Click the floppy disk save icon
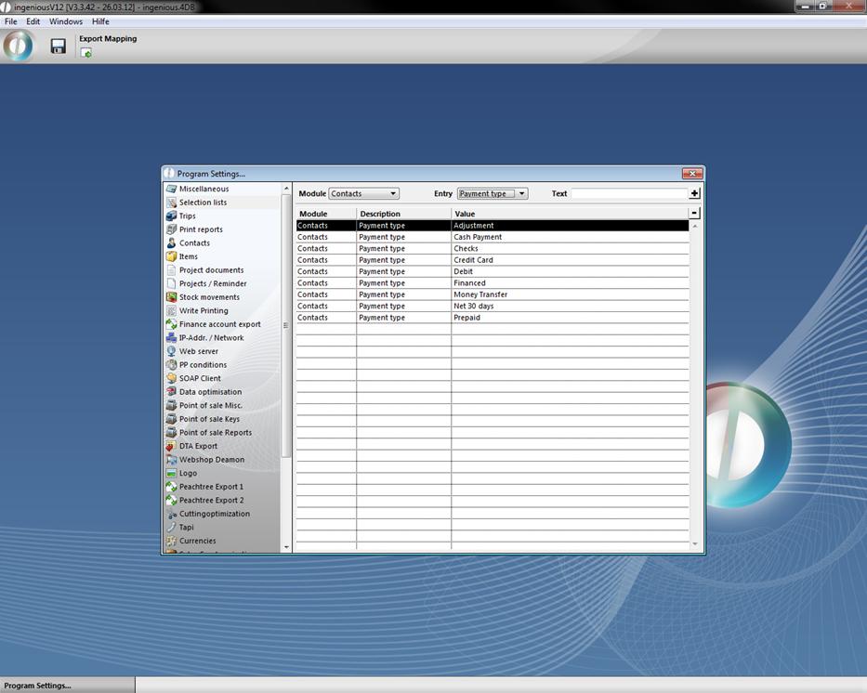 point(58,46)
